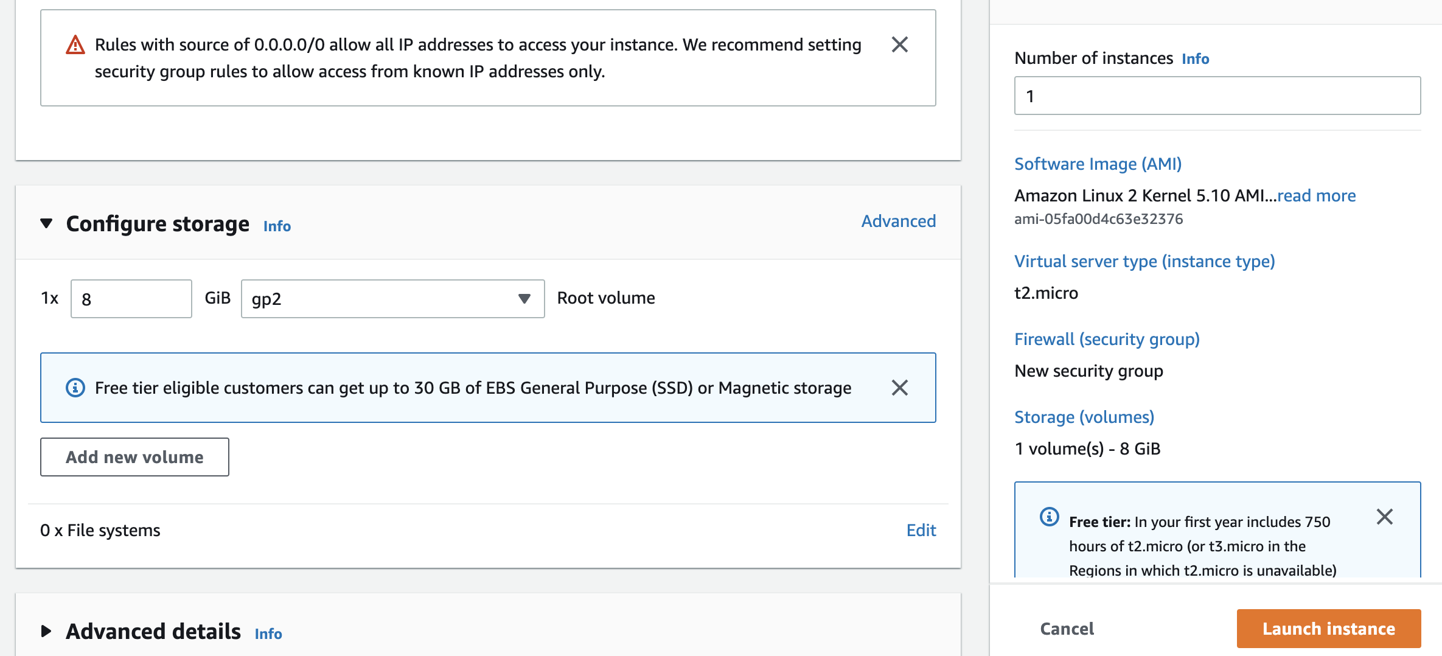Open Software Image (AMI) summary link
Image resolution: width=1442 pixels, height=656 pixels.
tap(1098, 164)
